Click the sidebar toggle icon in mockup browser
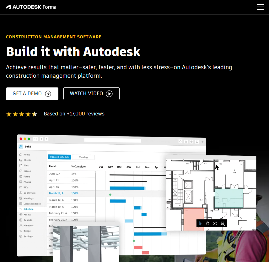Viewport: 269px width, 262px height. (35, 139)
